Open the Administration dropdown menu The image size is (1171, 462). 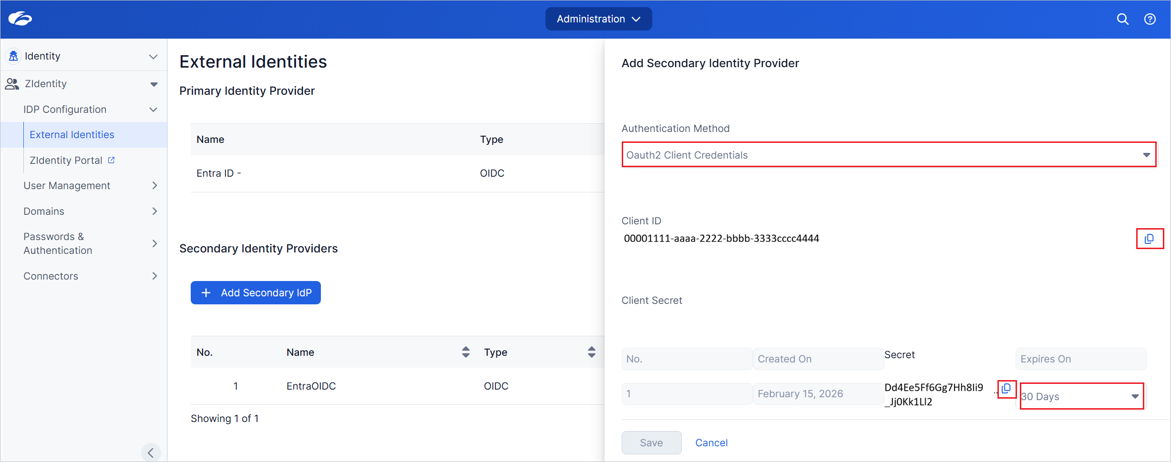598,19
